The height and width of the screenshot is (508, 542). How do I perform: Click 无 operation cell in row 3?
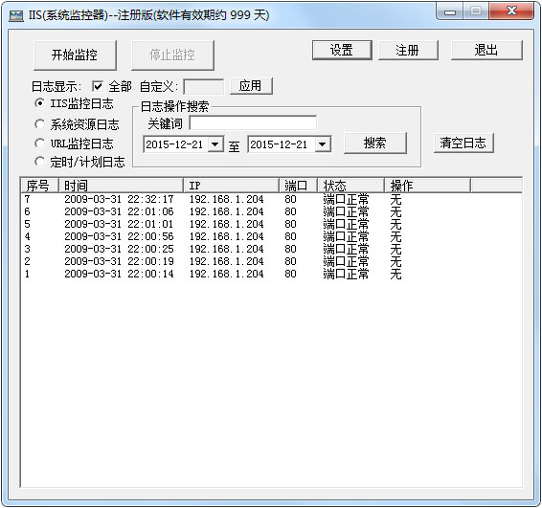[396, 249]
